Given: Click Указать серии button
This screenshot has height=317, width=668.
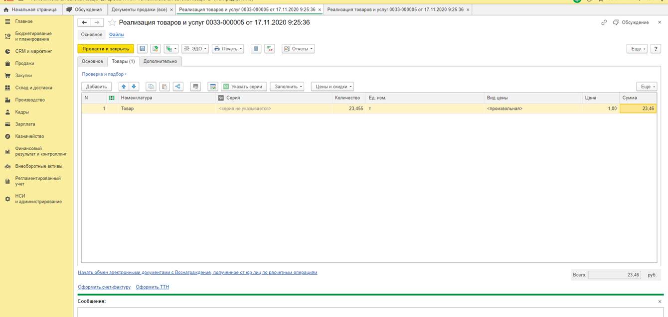Looking at the screenshot, I should (244, 87).
